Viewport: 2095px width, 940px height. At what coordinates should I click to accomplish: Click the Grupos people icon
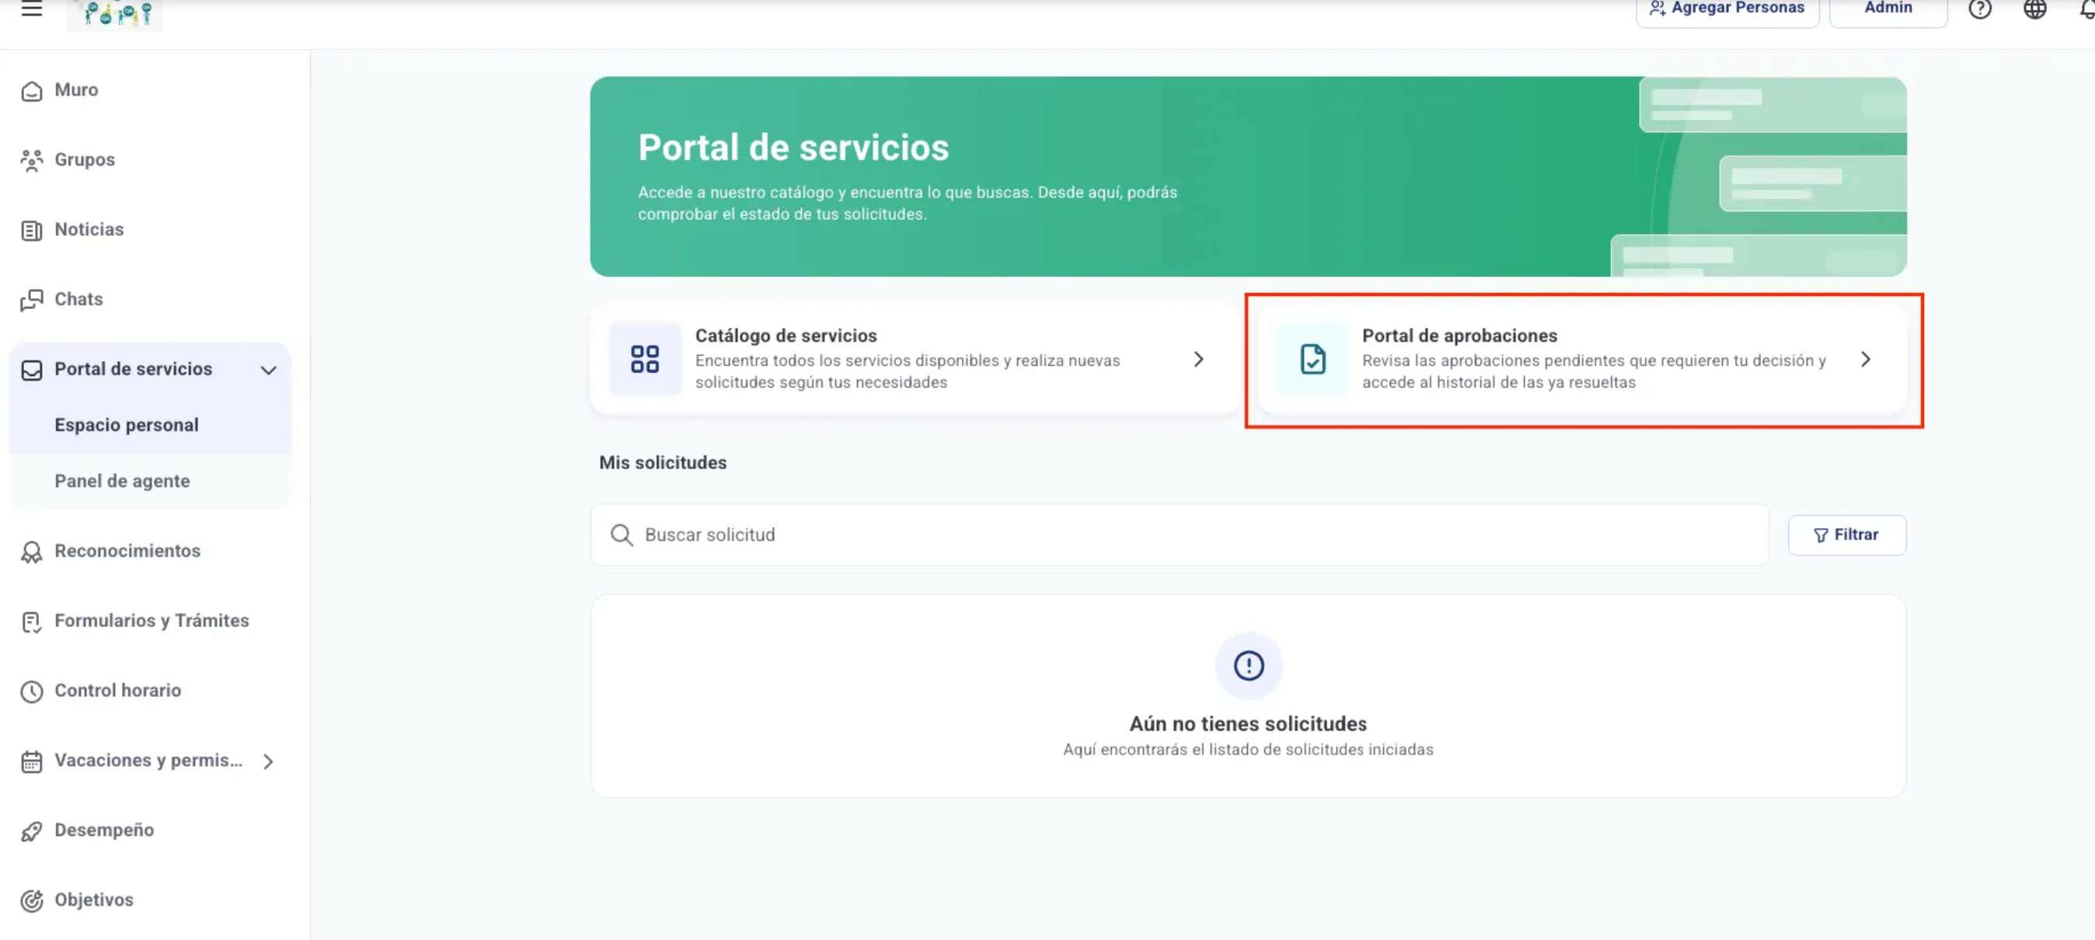[x=32, y=160]
